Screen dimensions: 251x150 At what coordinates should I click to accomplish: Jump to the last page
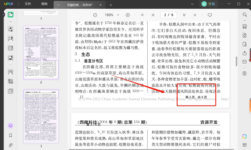(195, 15)
